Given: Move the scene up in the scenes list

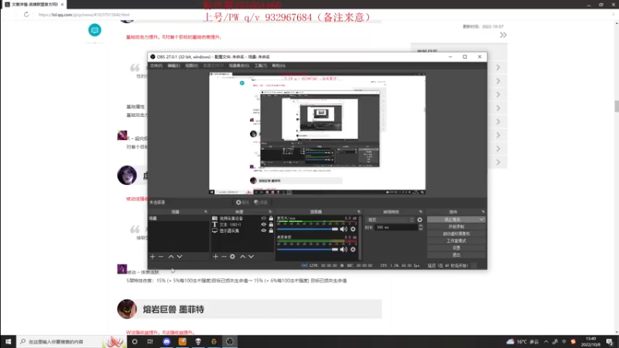Looking at the screenshot, I should pyautogui.click(x=171, y=257).
